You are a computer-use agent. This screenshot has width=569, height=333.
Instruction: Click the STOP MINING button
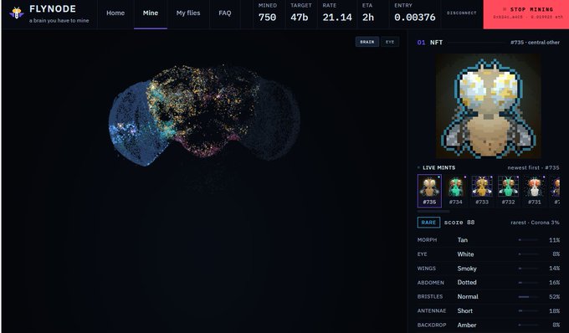pos(525,14)
